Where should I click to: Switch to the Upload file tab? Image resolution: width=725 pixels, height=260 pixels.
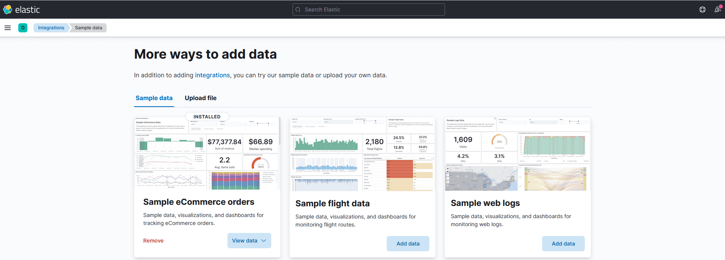[x=201, y=98]
